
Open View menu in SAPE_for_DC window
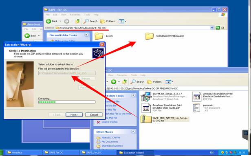64,15
